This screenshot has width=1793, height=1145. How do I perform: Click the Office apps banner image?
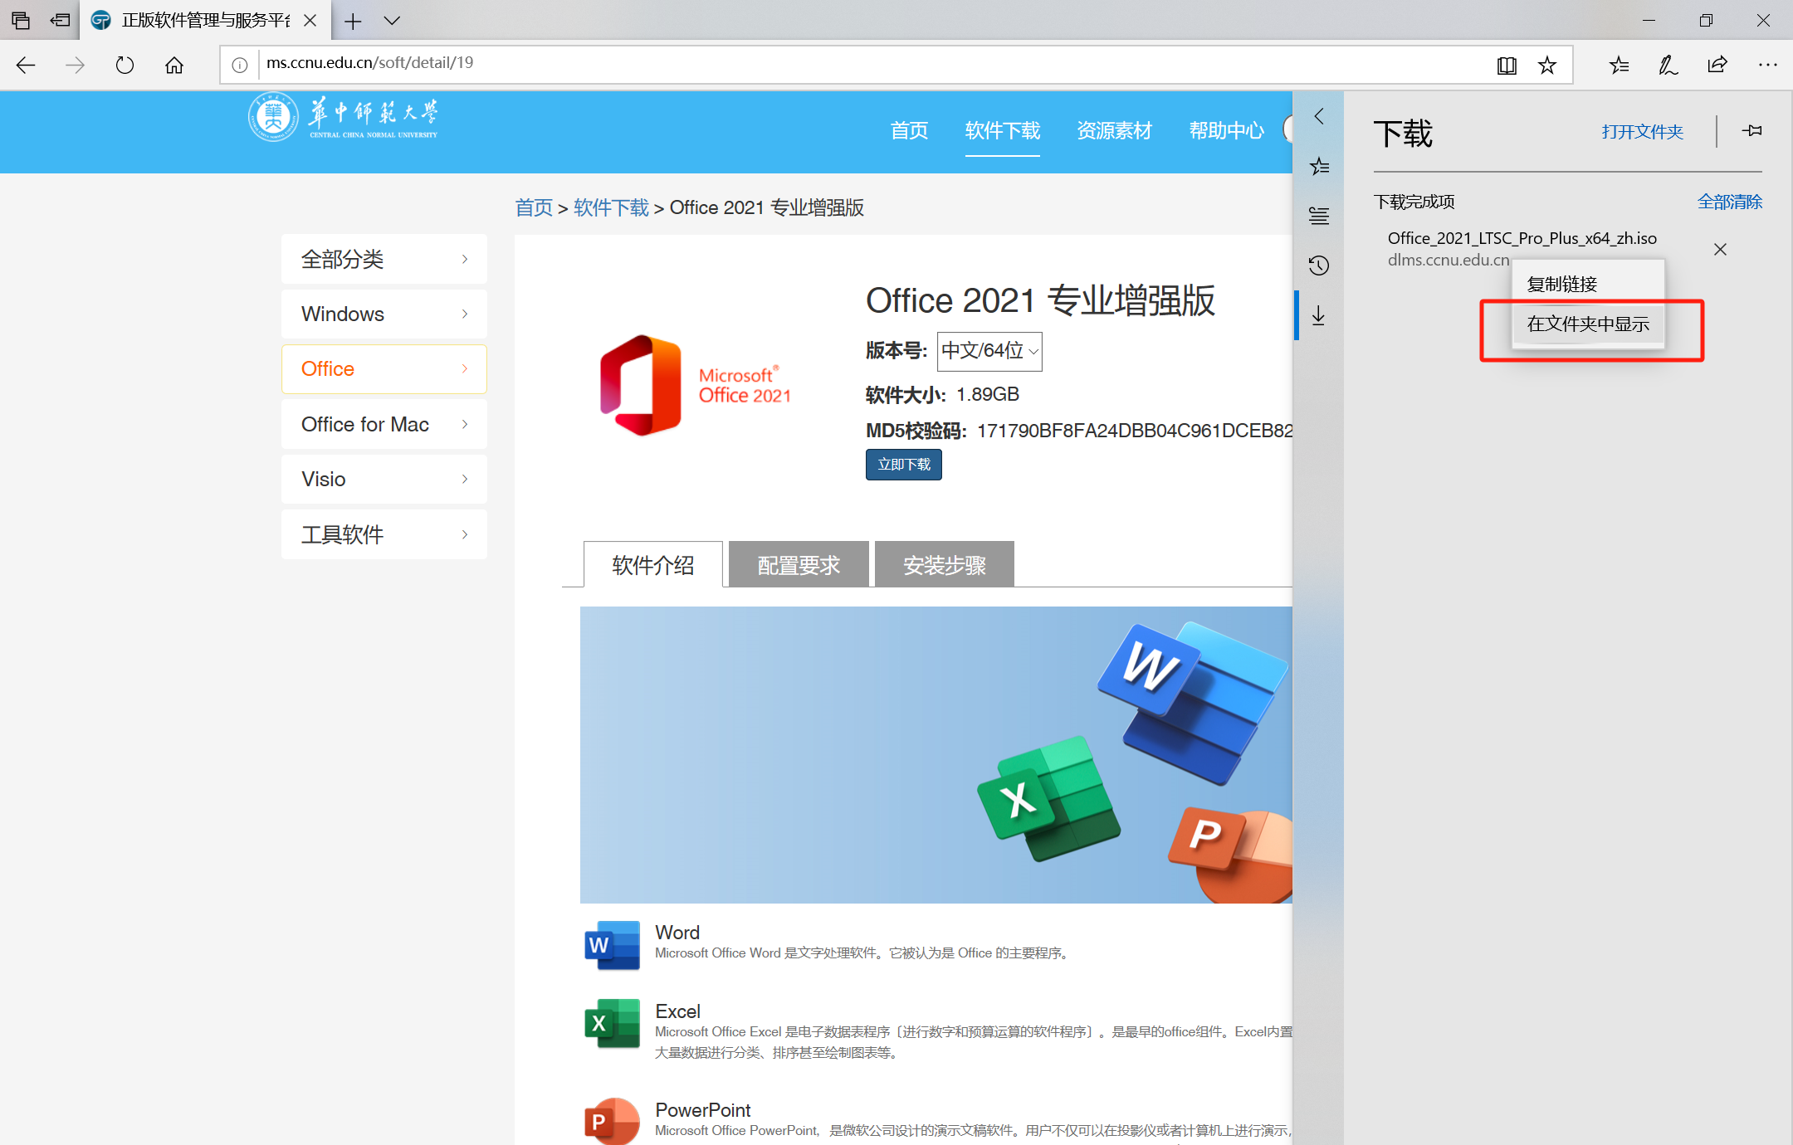(x=936, y=755)
